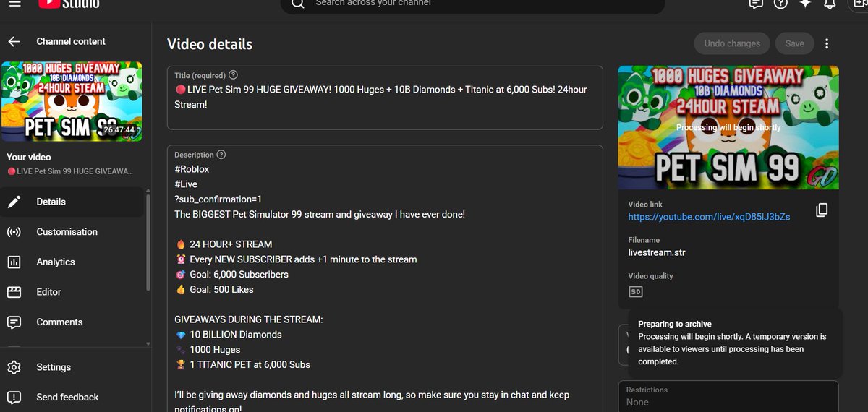Click the sidebar video title 'LIVE Pet Sim 99 HUGE GIVEAWA...'

click(x=70, y=171)
